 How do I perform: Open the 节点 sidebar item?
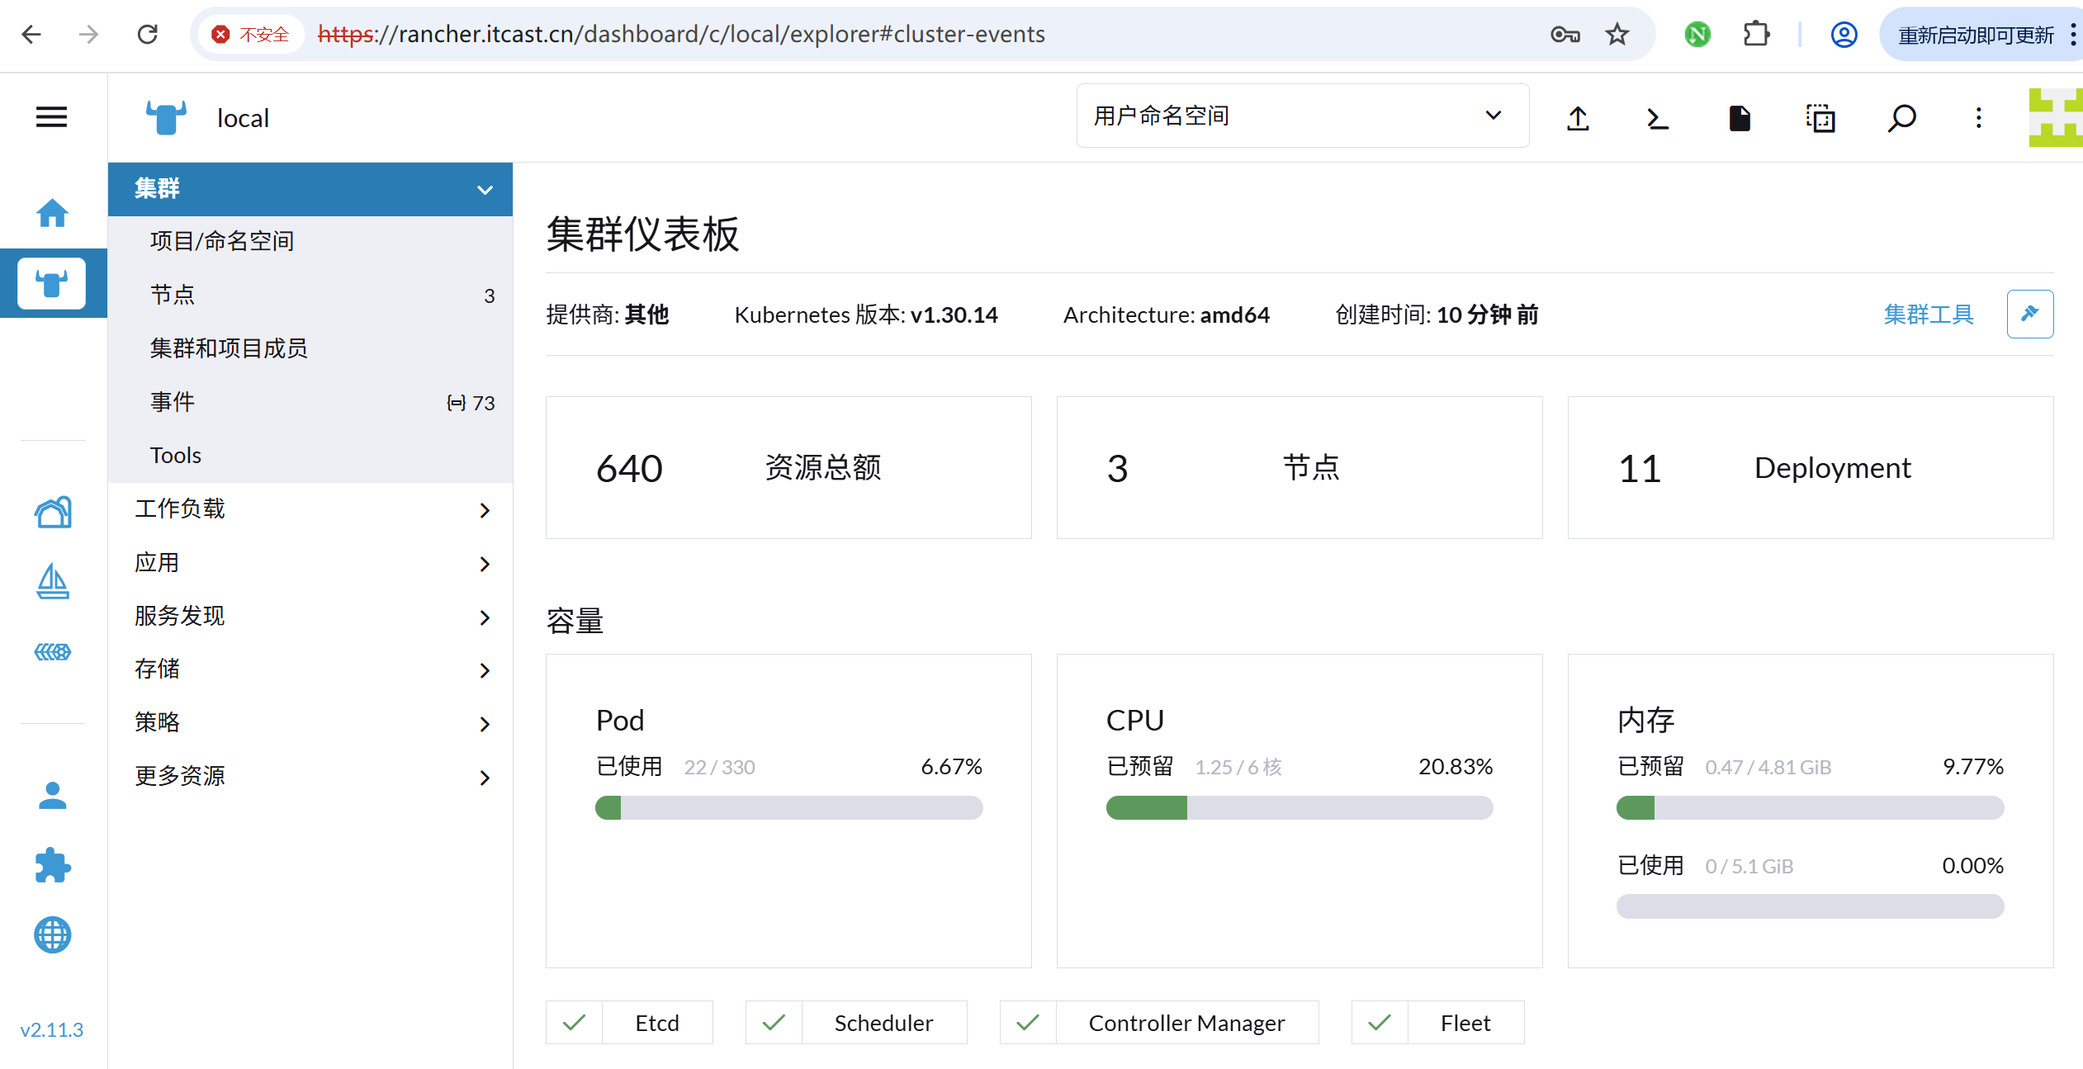coord(310,295)
